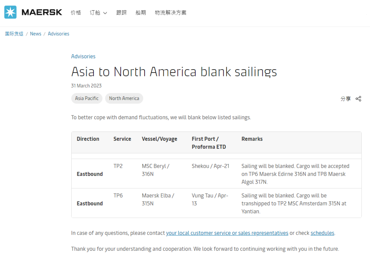Select the MSC Beryl / 316N cell
The image size is (370, 262).
pos(156,170)
